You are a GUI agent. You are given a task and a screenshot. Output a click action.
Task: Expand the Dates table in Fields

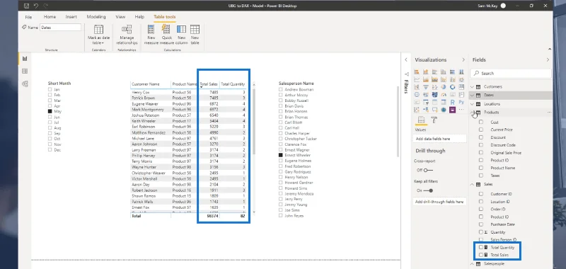473,96
